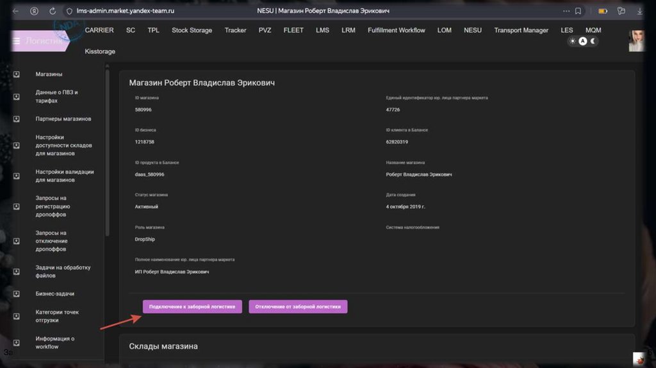Open the LMS section

(x=323, y=30)
